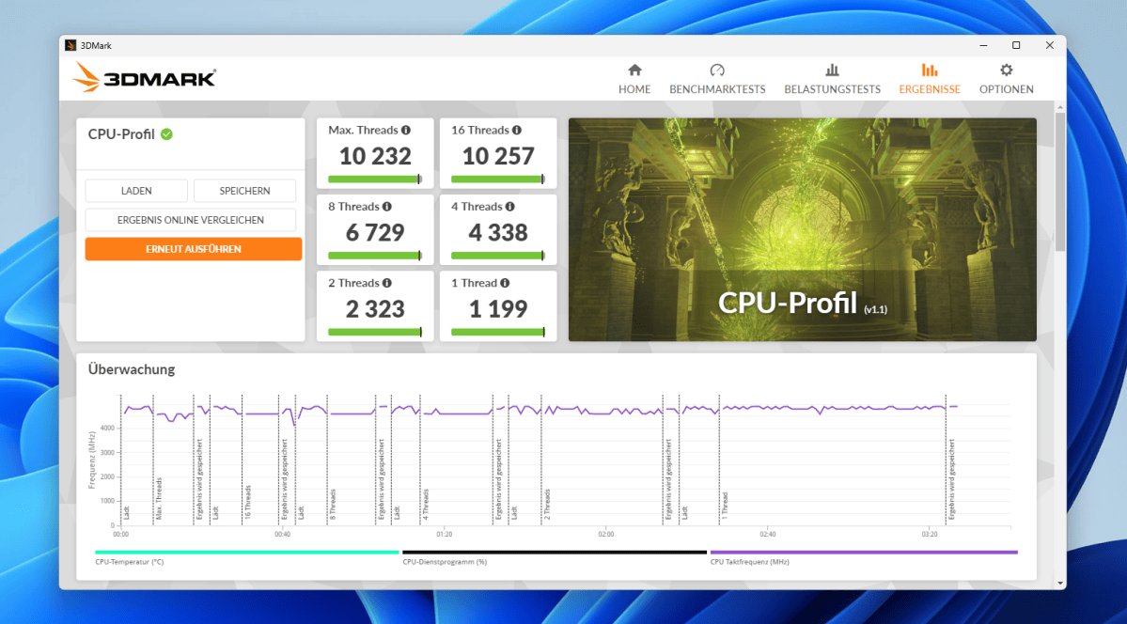Image resolution: width=1127 pixels, height=624 pixels.
Task: Click the CPU-Profil heading in left card
Action: coord(120,134)
